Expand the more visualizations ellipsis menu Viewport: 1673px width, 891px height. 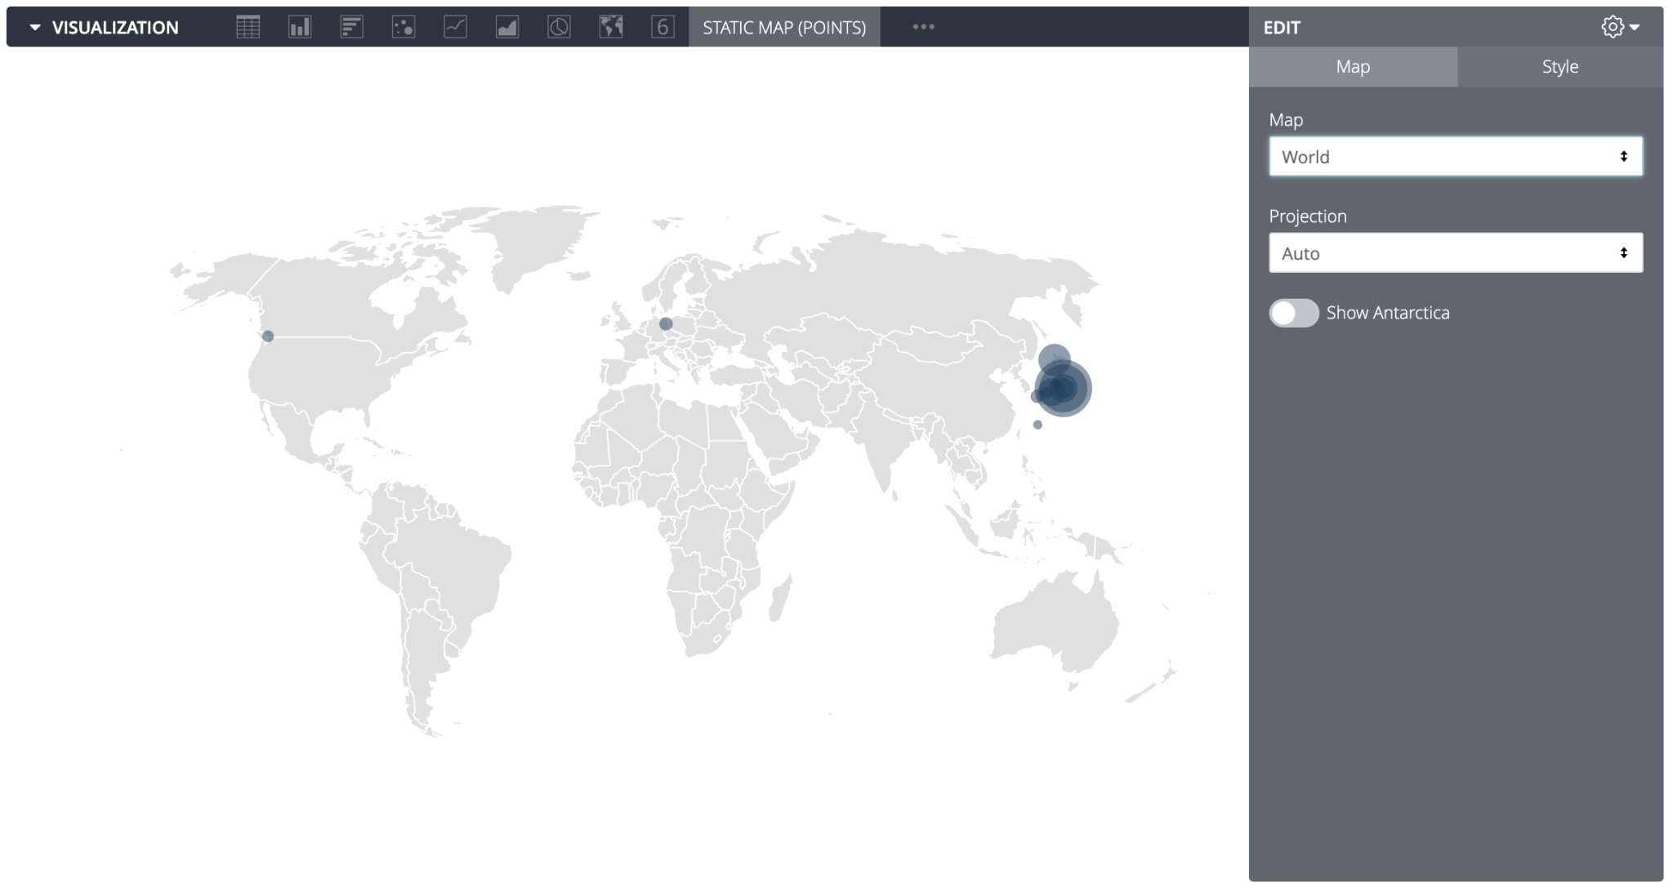923,26
